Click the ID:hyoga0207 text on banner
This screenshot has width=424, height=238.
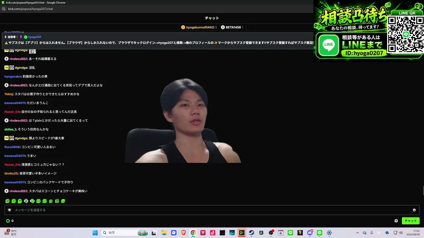tap(364, 53)
